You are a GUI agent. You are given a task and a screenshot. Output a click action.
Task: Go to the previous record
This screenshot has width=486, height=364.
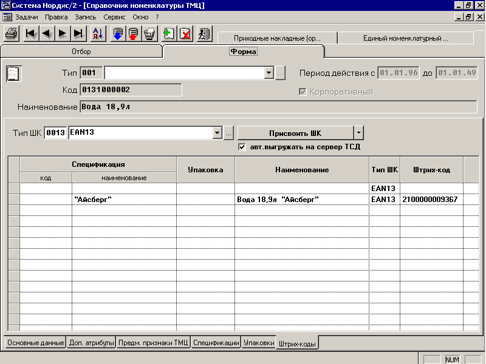click(x=47, y=33)
